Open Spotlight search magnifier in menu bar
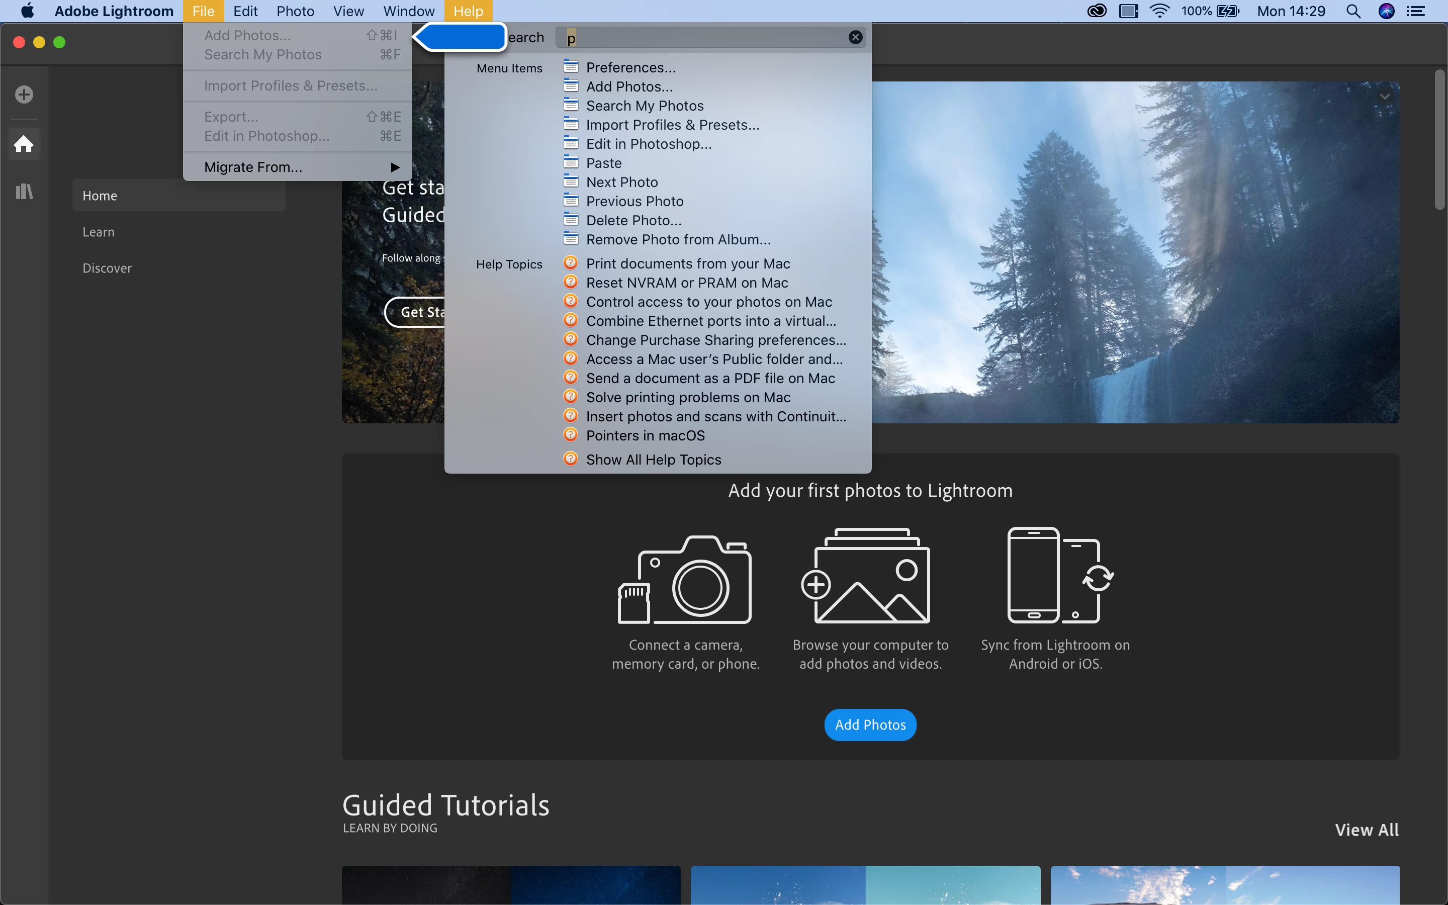This screenshot has height=905, width=1448. pyautogui.click(x=1353, y=11)
